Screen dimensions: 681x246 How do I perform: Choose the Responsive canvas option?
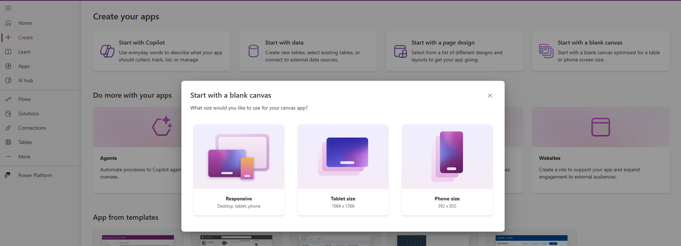pyautogui.click(x=239, y=170)
